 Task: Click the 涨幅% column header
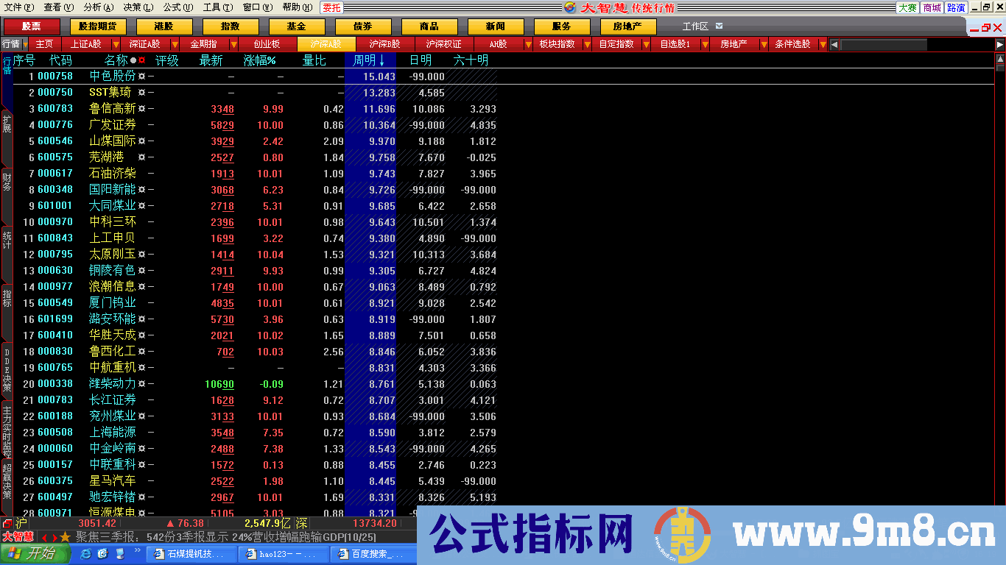coord(259,60)
